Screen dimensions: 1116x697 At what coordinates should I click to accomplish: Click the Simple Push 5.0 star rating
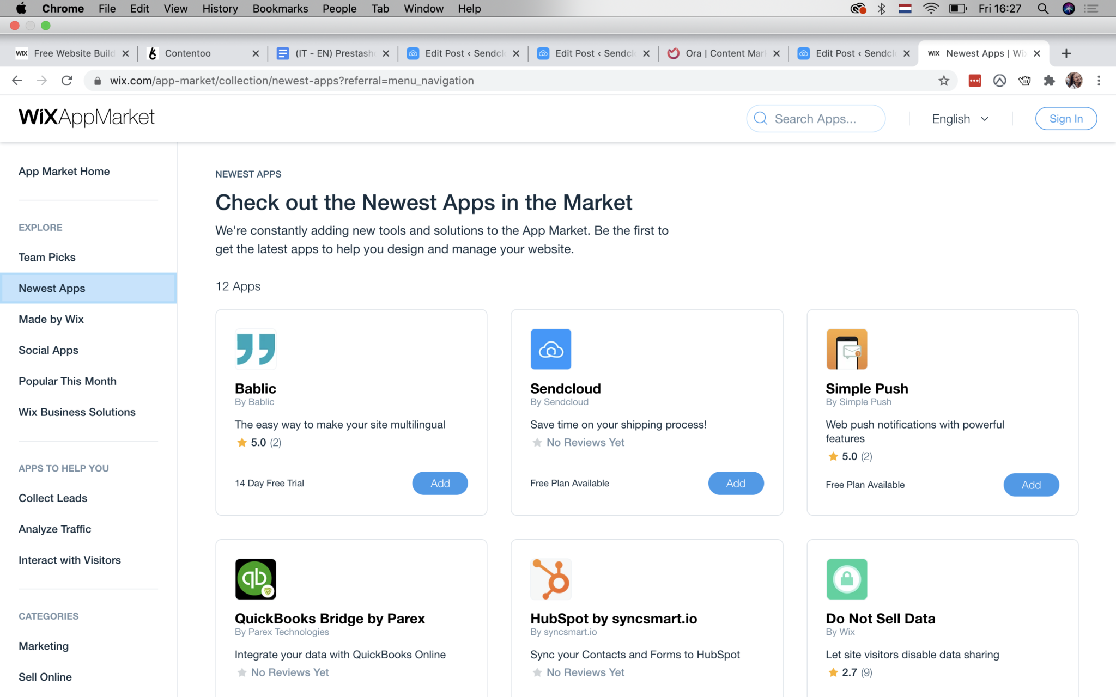click(x=850, y=456)
